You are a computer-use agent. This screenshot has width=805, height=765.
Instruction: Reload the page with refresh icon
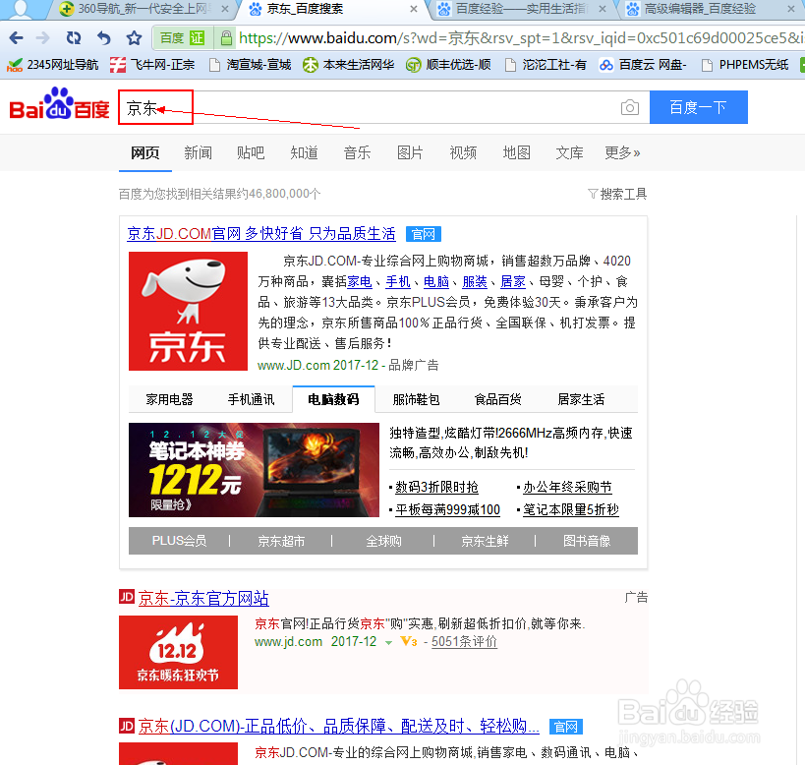pos(74,37)
